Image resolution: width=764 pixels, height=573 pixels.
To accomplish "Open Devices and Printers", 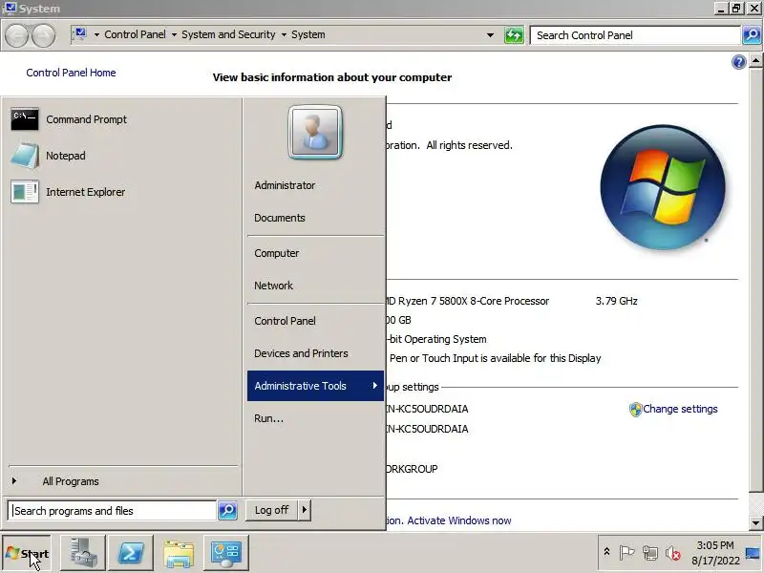I will click(315, 353).
